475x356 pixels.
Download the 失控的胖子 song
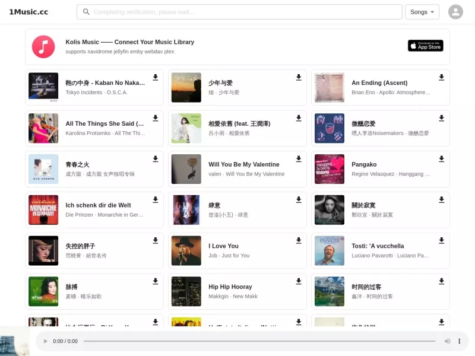(156, 241)
